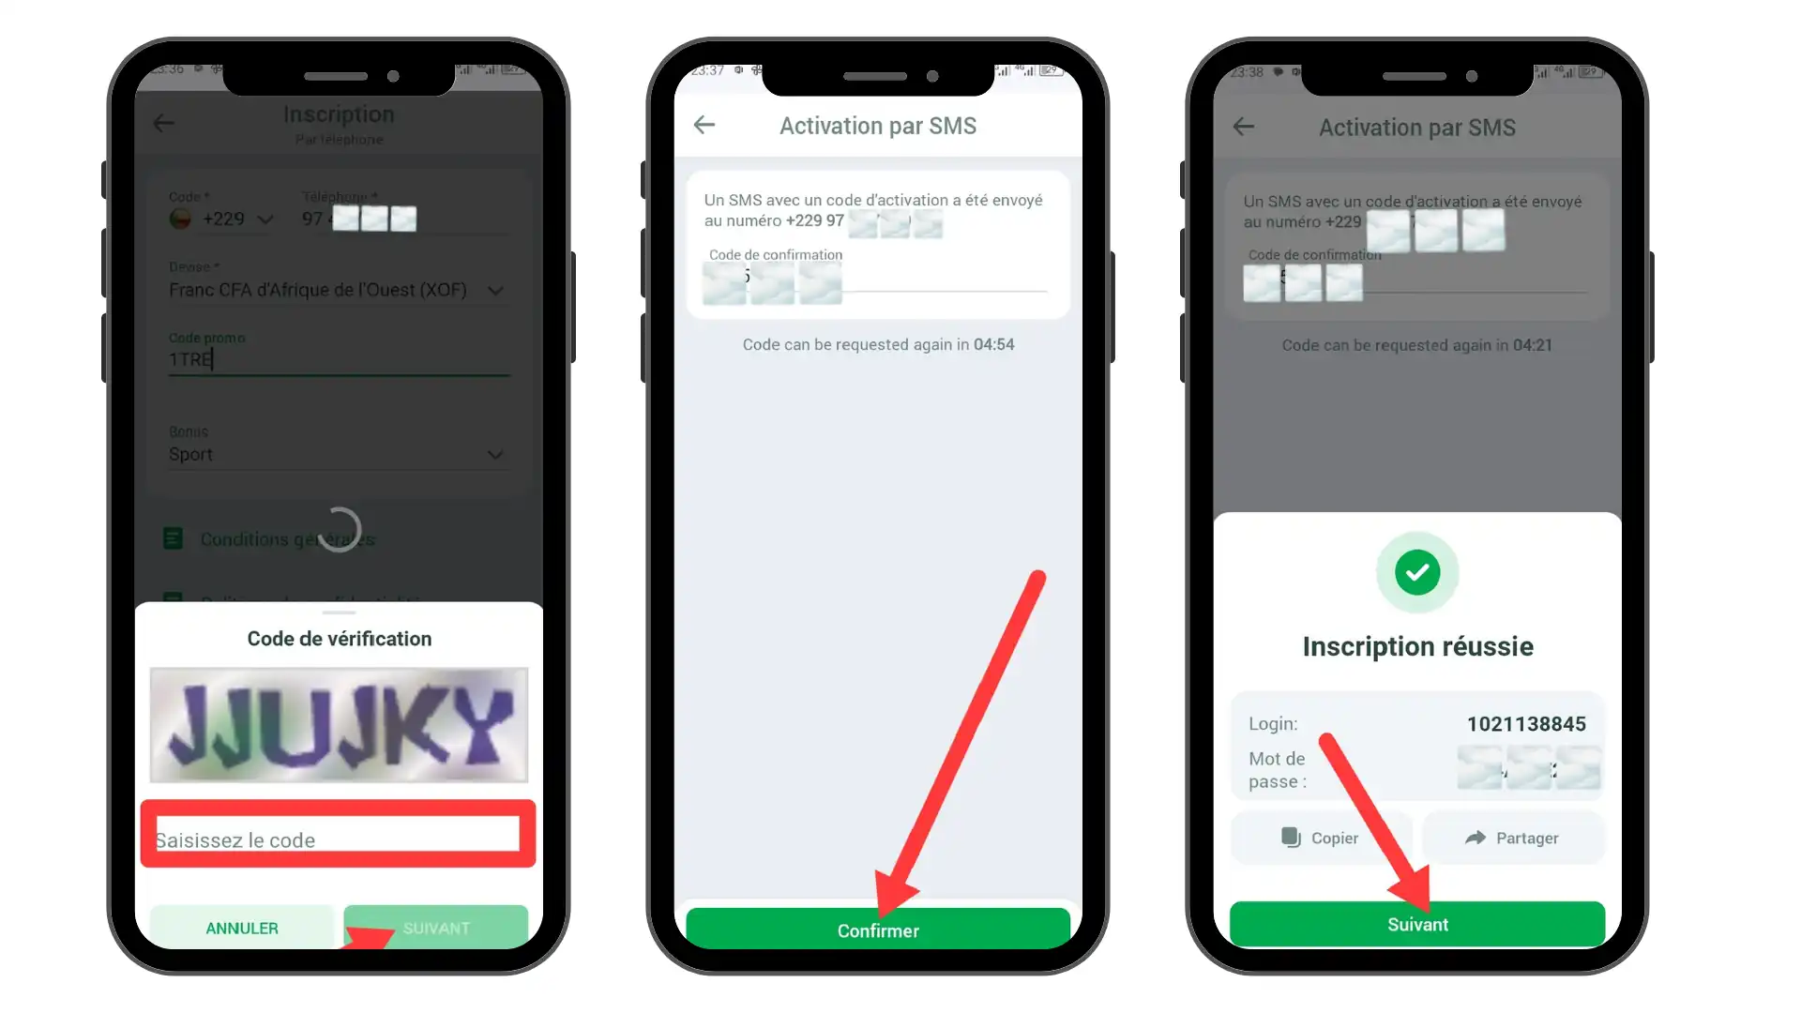The height and width of the screenshot is (1013, 1801).
Task: Click the SUIVANT button to proceed
Action: (x=435, y=927)
